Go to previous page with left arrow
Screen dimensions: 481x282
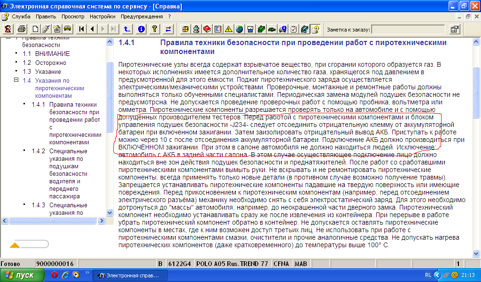tap(92, 29)
